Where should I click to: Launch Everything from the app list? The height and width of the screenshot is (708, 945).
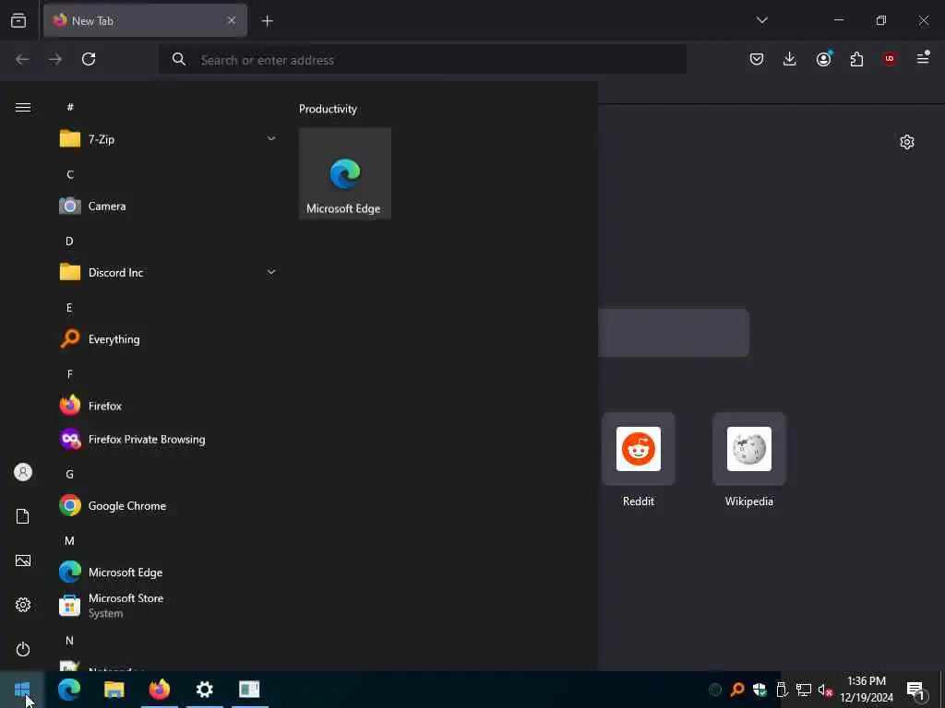point(168,339)
